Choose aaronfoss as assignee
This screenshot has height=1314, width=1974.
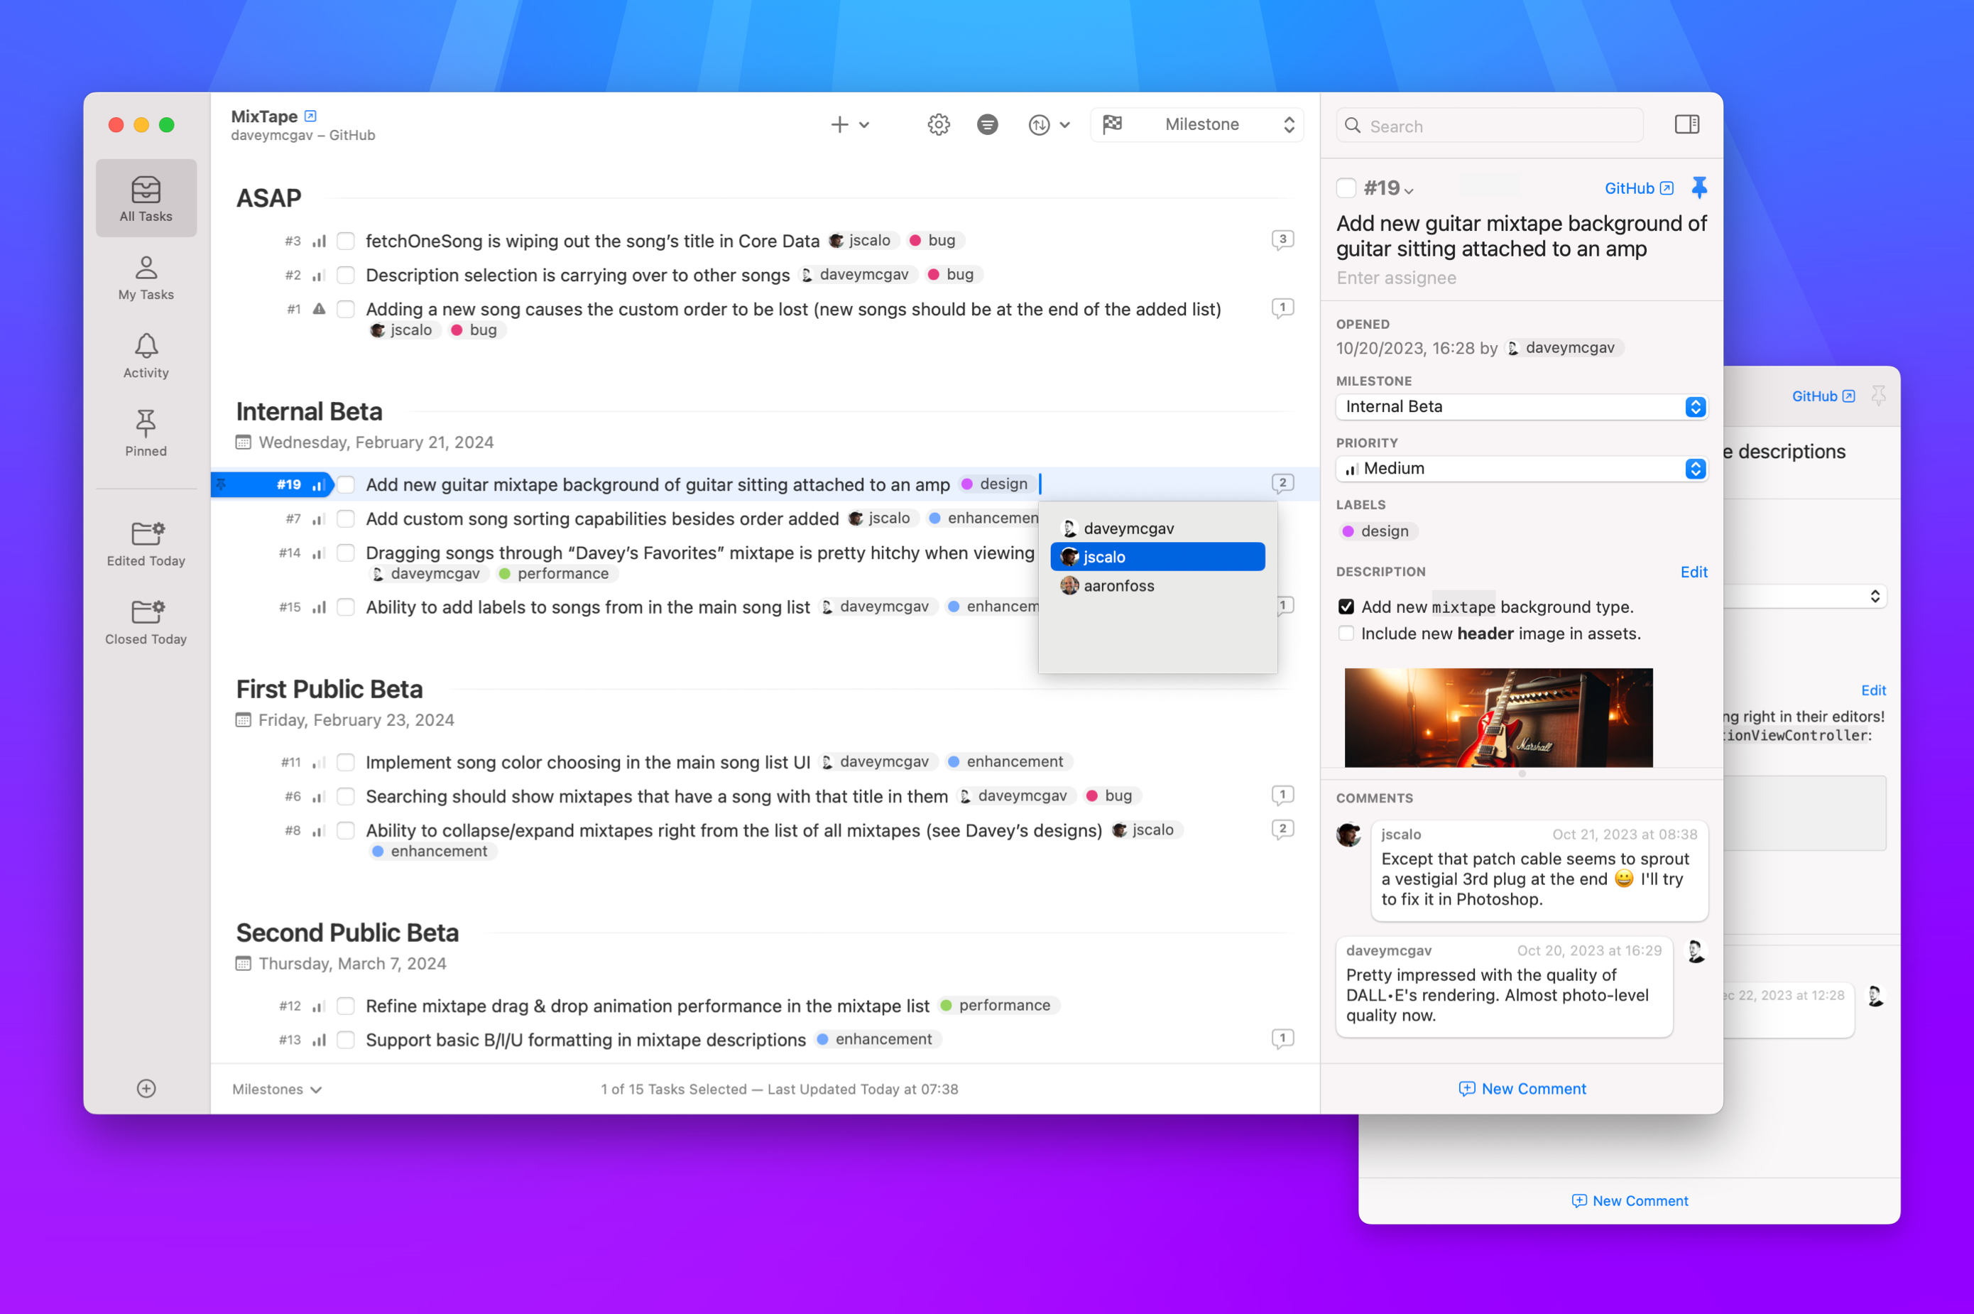click(x=1118, y=586)
